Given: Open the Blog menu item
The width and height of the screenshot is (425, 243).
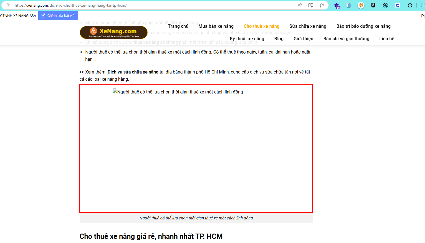Looking at the screenshot, I should (x=279, y=39).
